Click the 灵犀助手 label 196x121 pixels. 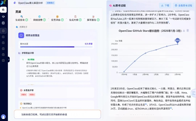(x=23, y=27)
